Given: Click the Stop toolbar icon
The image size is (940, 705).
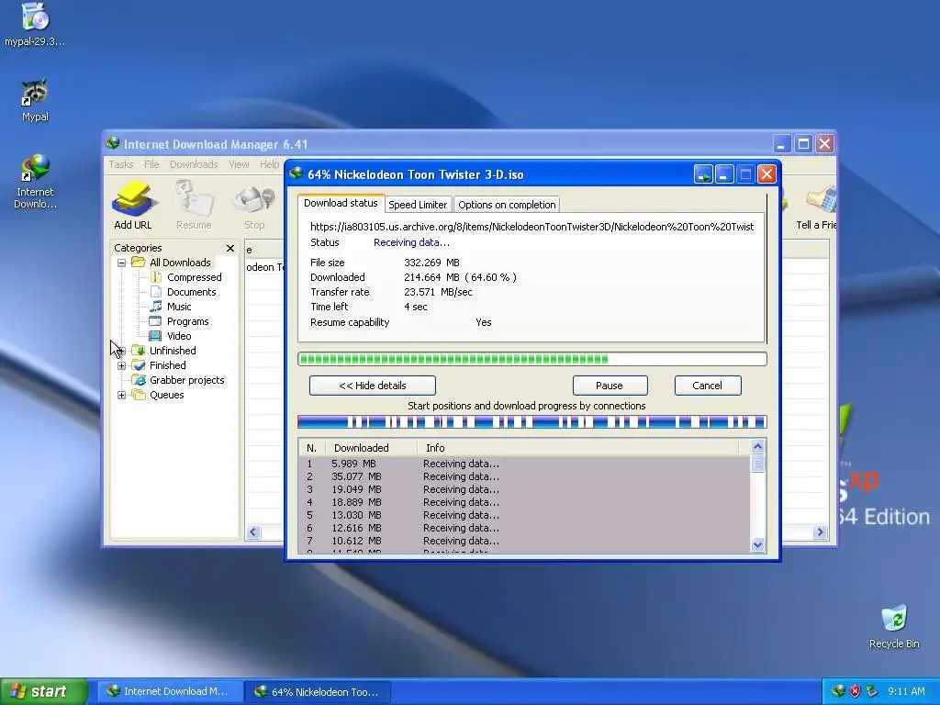Looking at the screenshot, I should click(x=254, y=206).
